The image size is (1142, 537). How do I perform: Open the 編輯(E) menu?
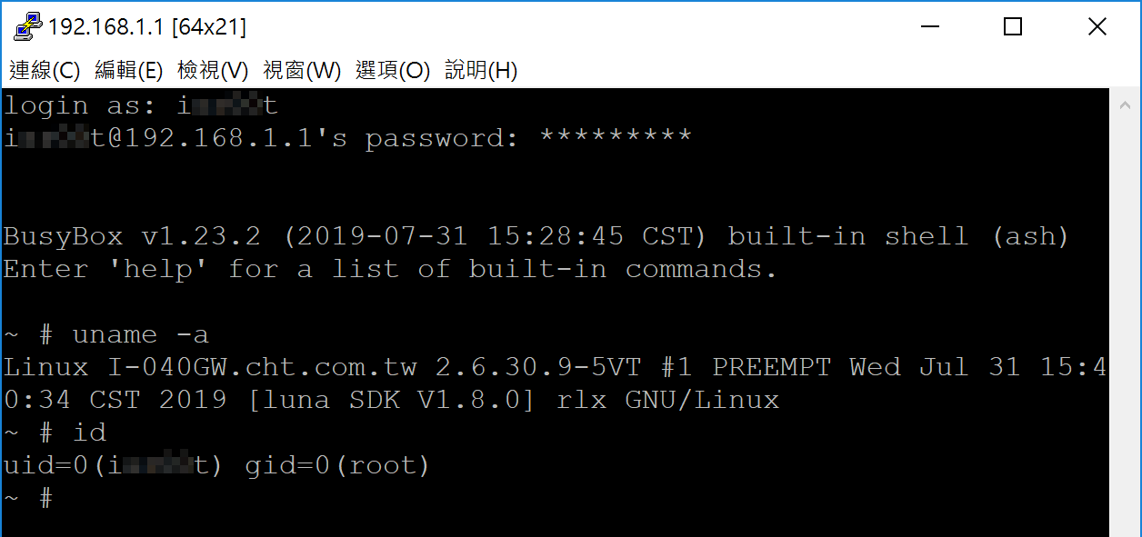(128, 70)
